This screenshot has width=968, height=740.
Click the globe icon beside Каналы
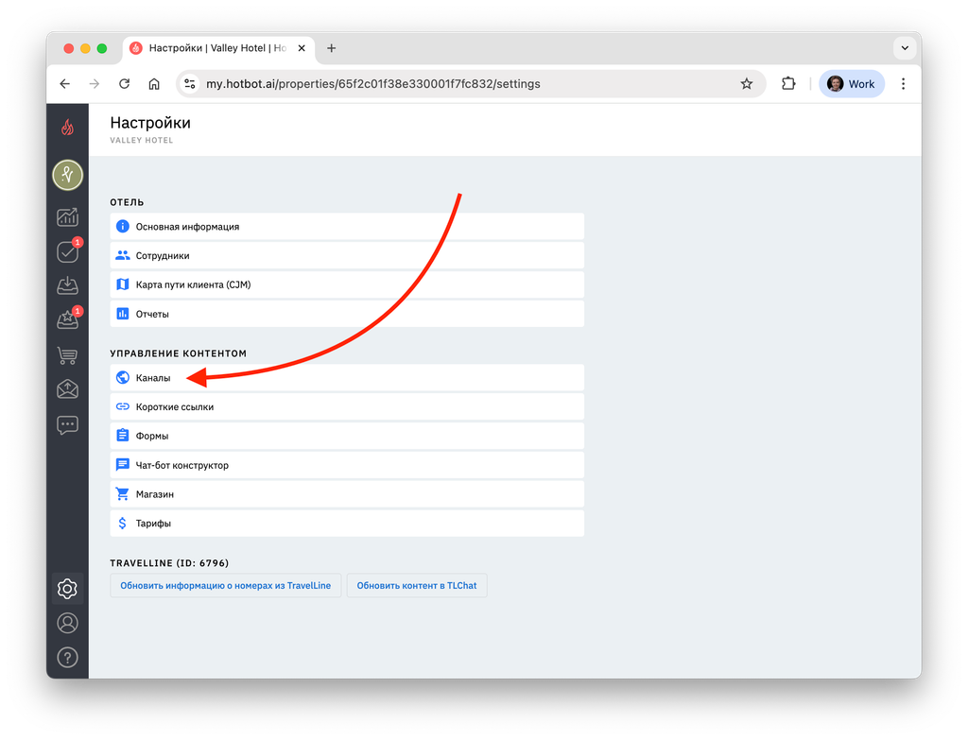coord(122,378)
